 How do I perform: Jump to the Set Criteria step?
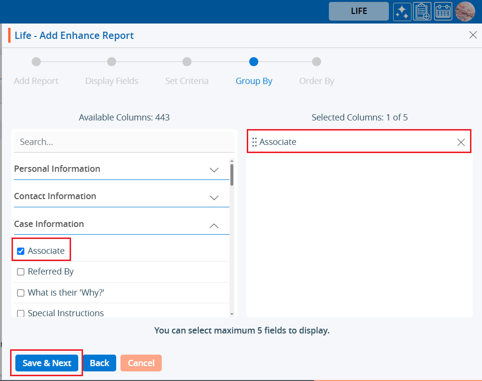(x=187, y=62)
